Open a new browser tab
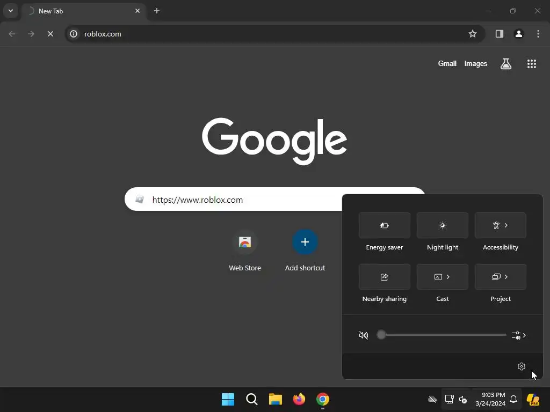 click(157, 11)
